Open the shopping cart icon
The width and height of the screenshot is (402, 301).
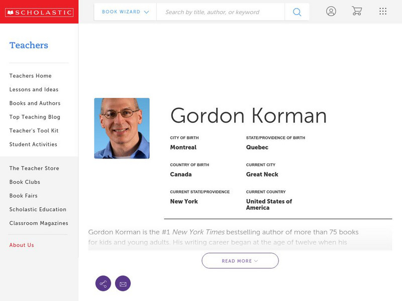click(357, 11)
